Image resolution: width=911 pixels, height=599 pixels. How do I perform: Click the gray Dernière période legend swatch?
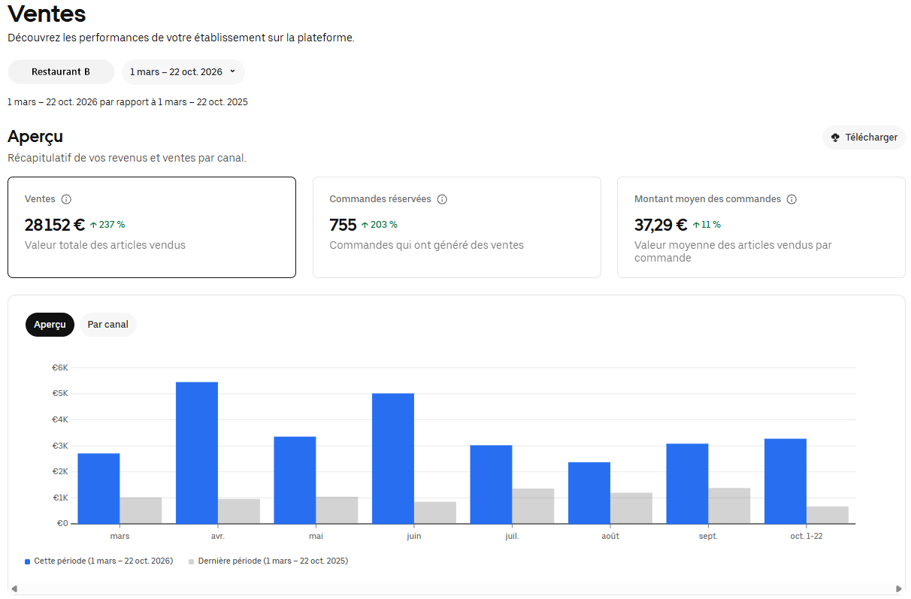click(192, 561)
